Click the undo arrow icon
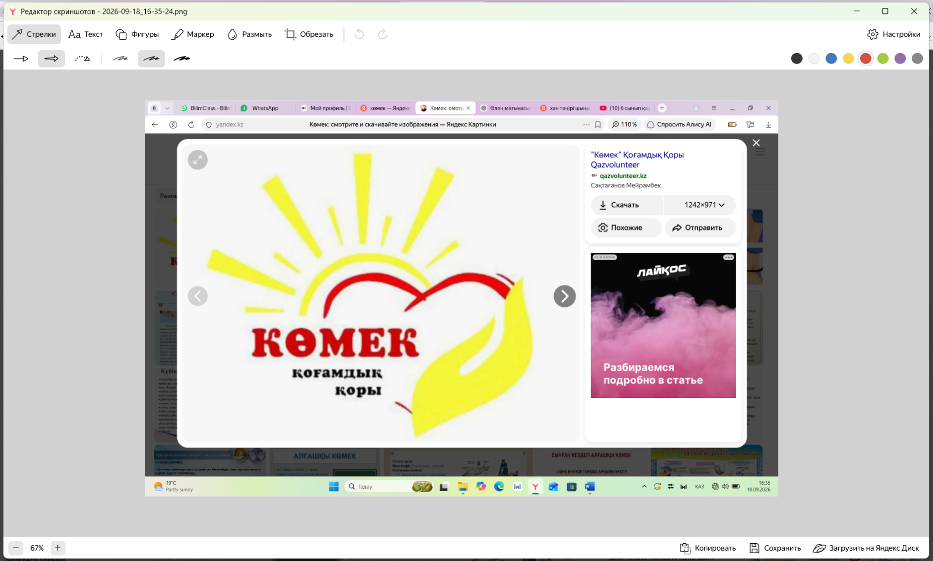Screen dimensions: 933x561 point(359,34)
